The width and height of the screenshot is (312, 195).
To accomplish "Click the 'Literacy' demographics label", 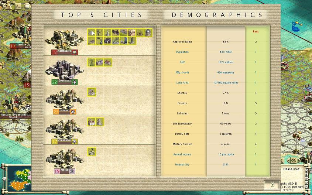I will [x=182, y=93].
